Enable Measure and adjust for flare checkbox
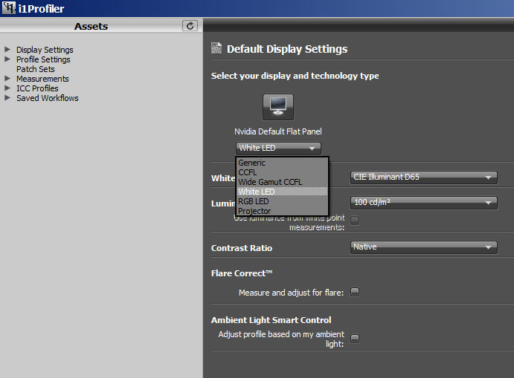 pyautogui.click(x=355, y=292)
